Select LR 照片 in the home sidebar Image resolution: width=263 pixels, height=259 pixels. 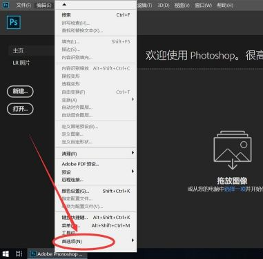21,63
